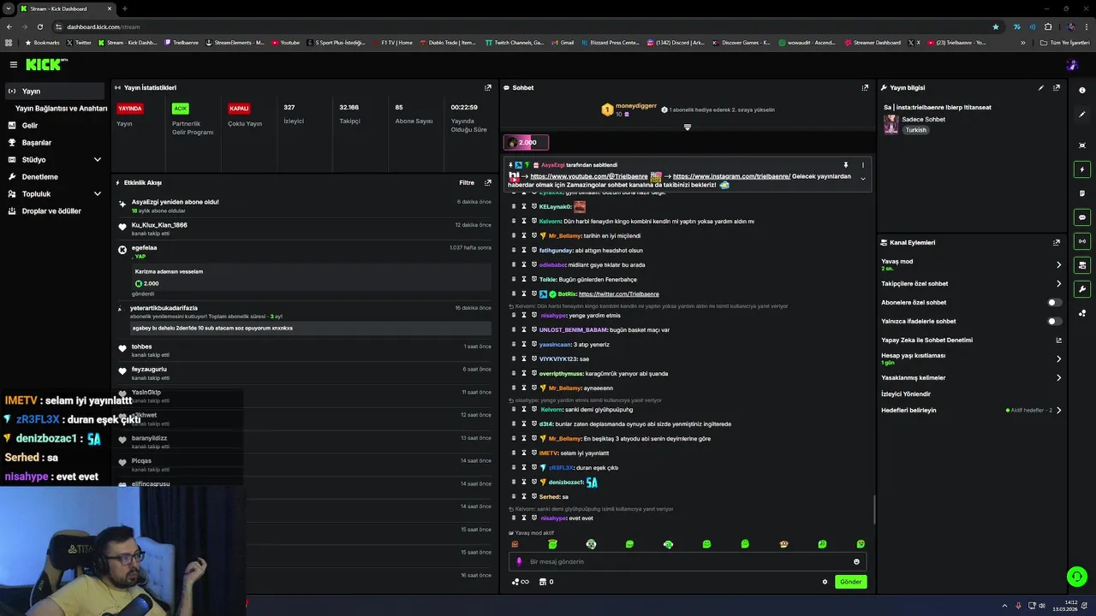Pop out the Kanal Eylemleri panel
This screenshot has width=1096, height=616.
[1057, 242]
